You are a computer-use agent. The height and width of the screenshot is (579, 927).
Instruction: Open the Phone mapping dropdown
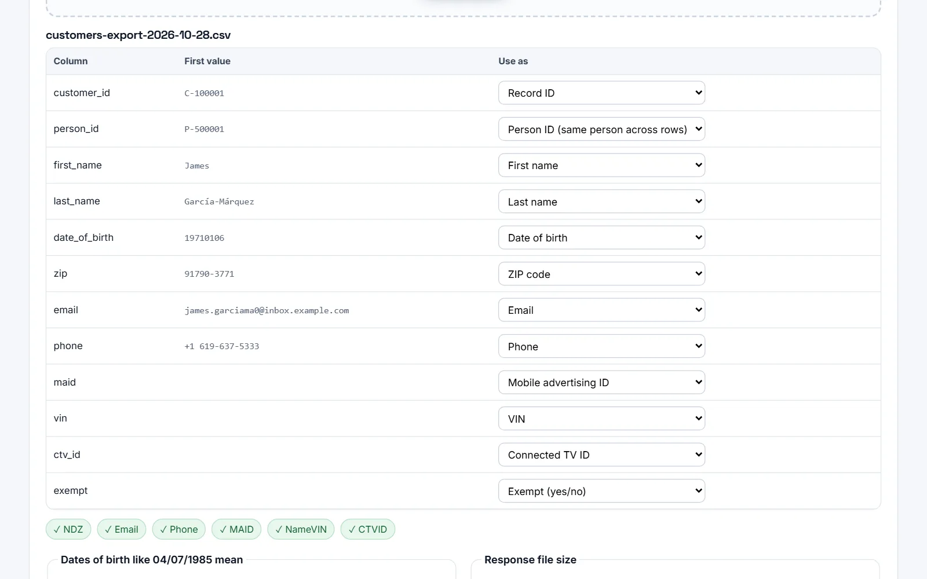click(601, 346)
